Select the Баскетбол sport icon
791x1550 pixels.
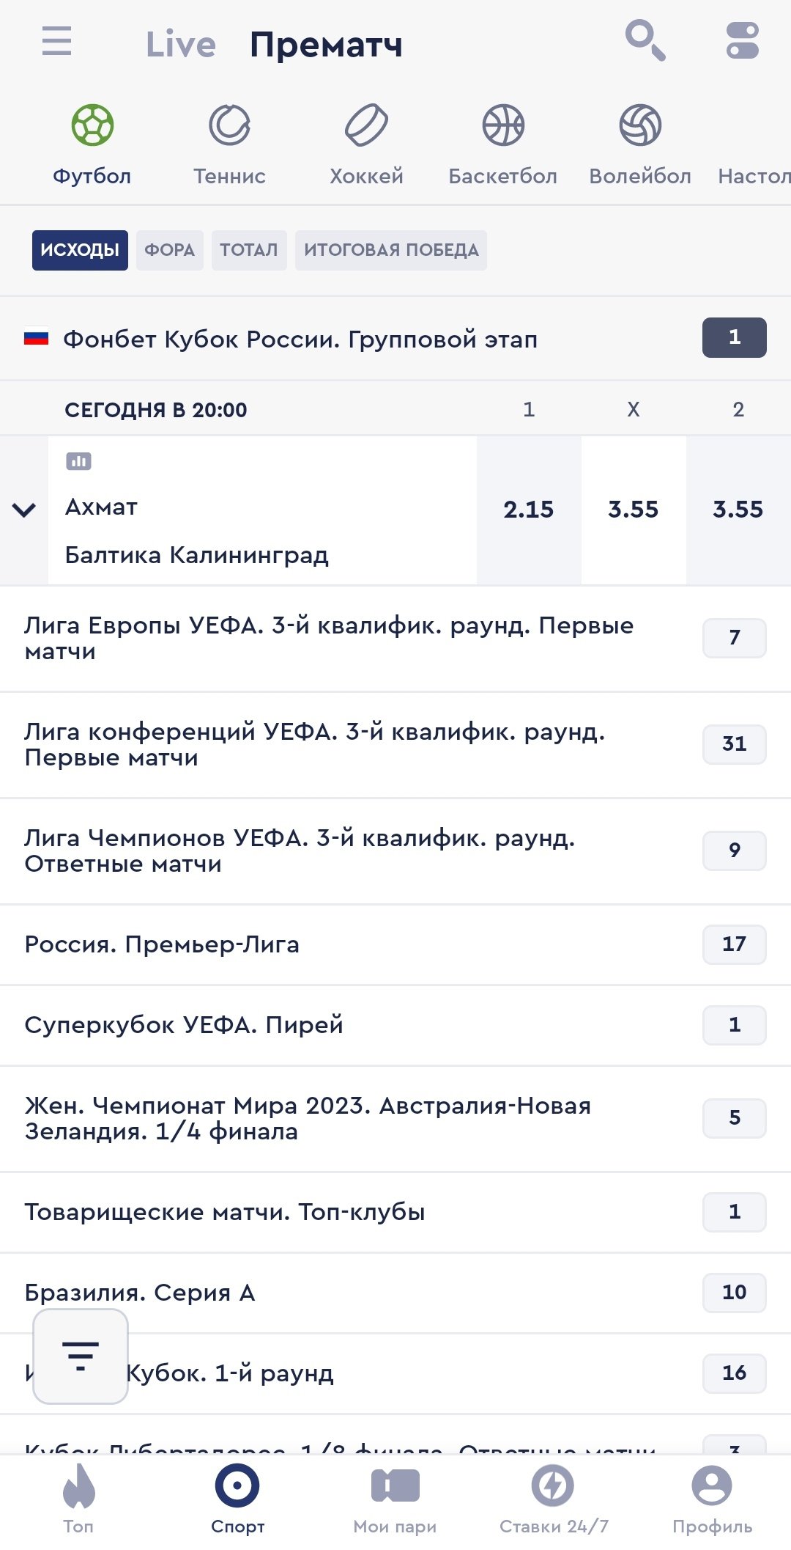(x=503, y=144)
